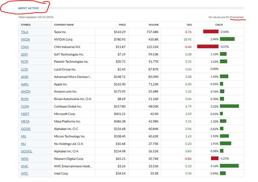
Task: Open the GOOGL symbol link
Action: pos(27,151)
